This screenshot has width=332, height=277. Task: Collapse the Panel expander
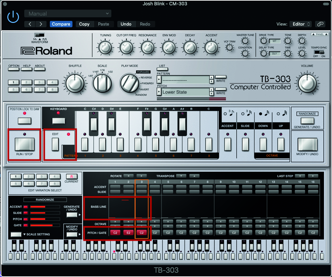point(320,34)
